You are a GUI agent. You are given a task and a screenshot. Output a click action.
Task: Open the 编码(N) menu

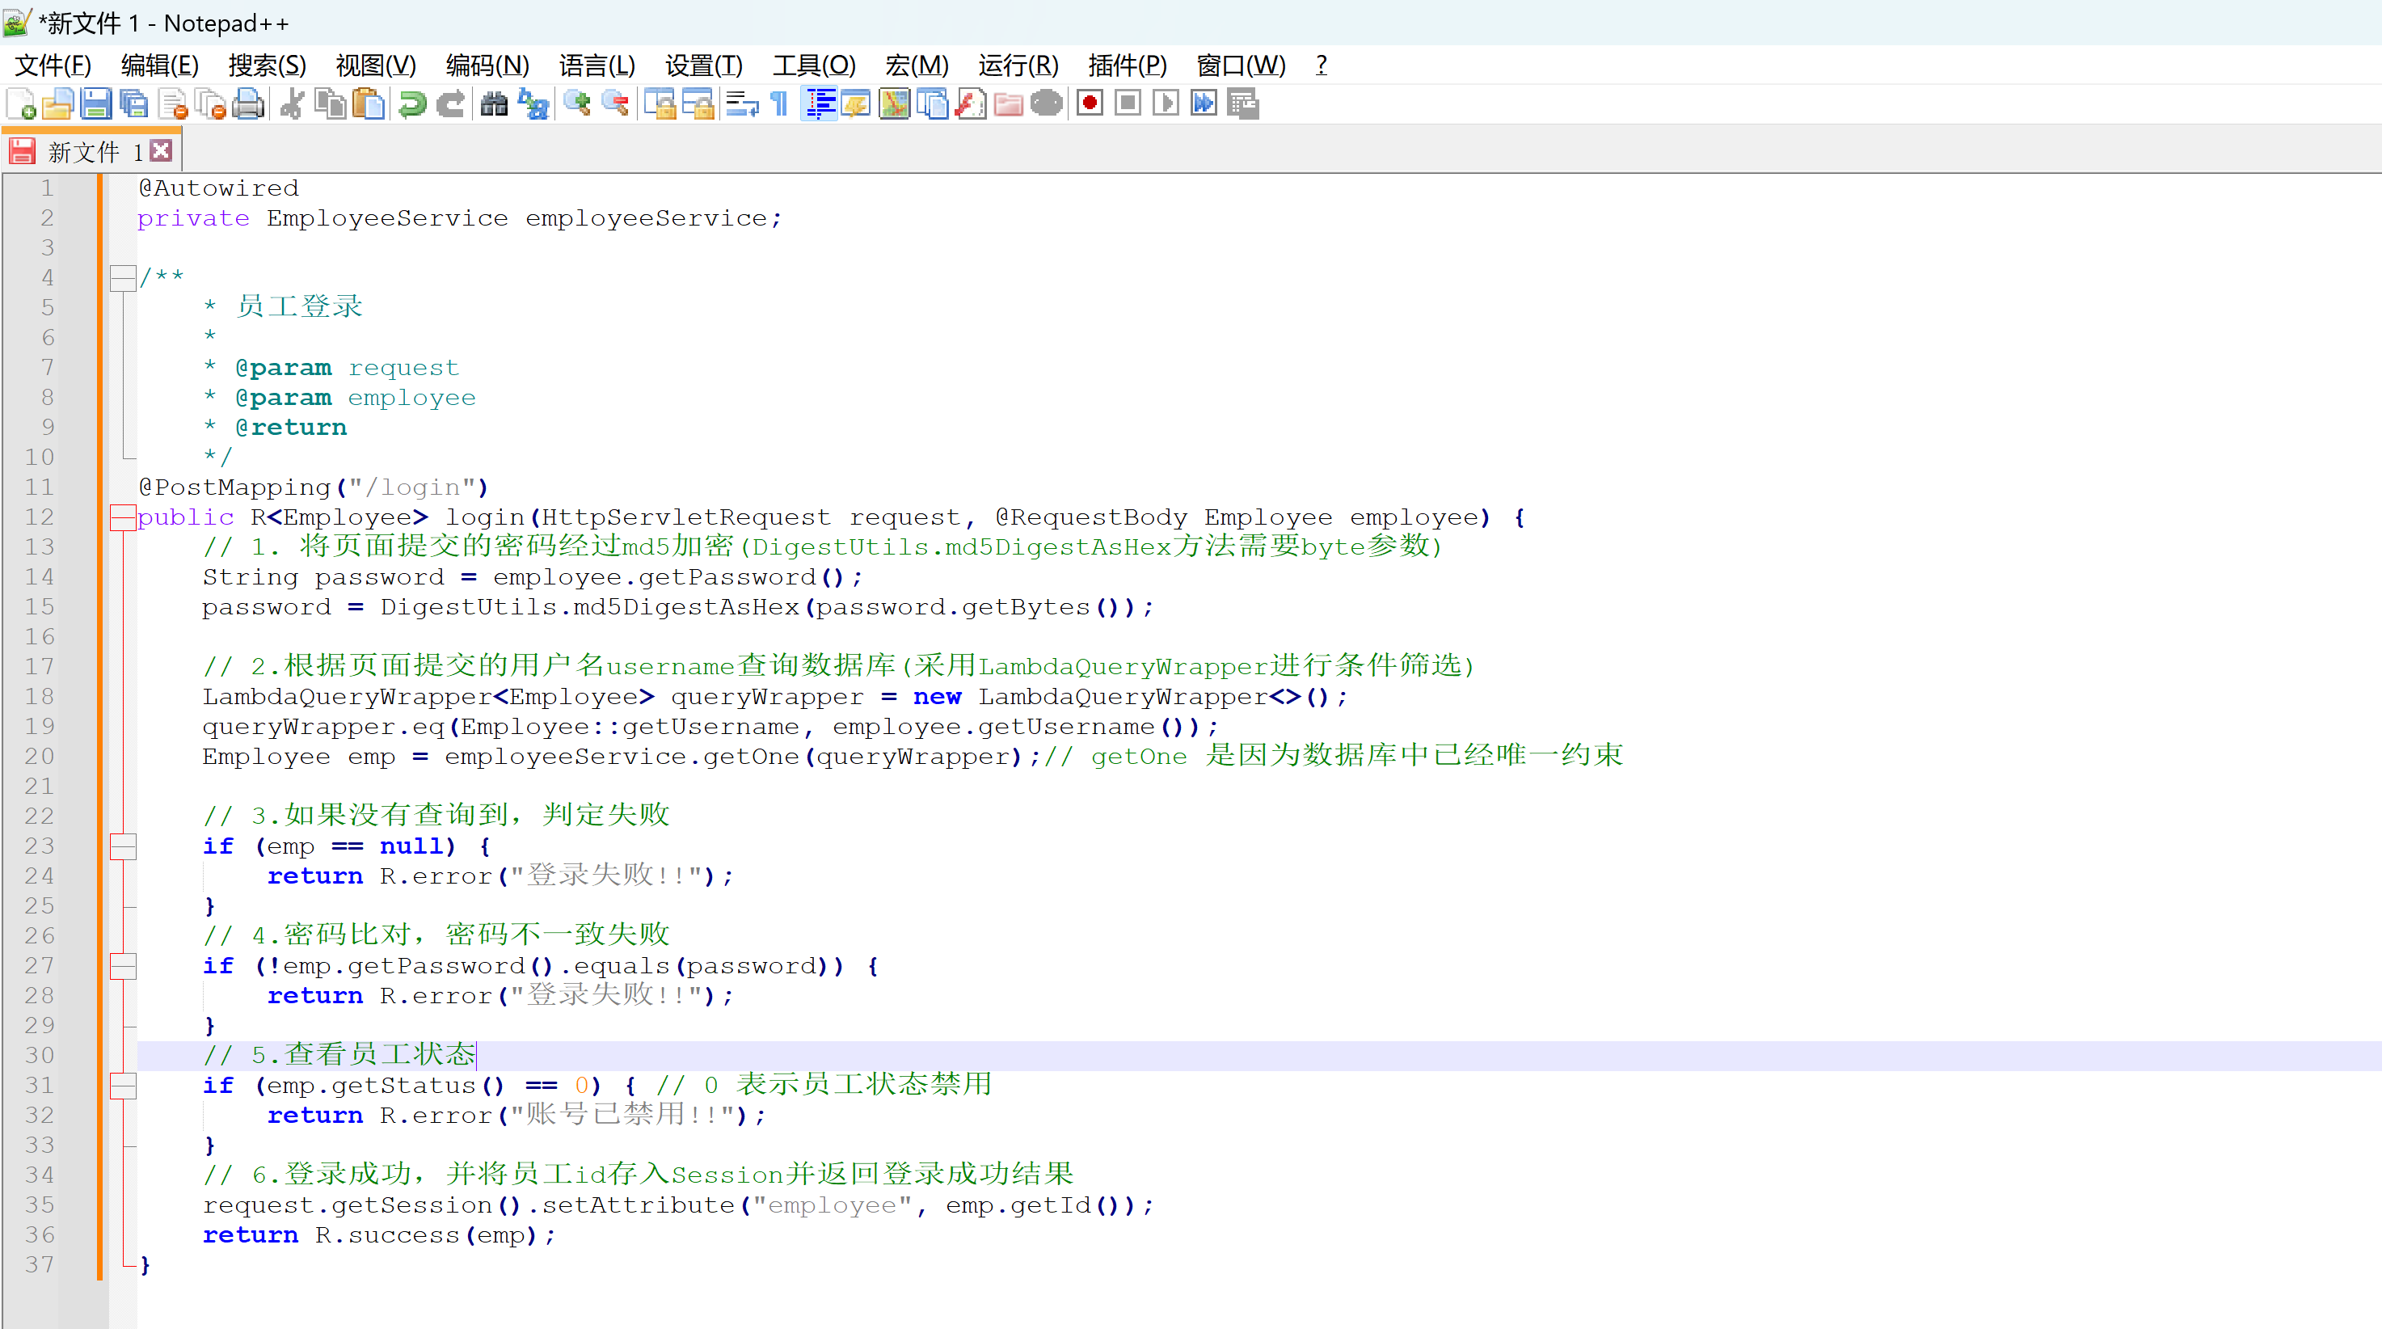(487, 65)
